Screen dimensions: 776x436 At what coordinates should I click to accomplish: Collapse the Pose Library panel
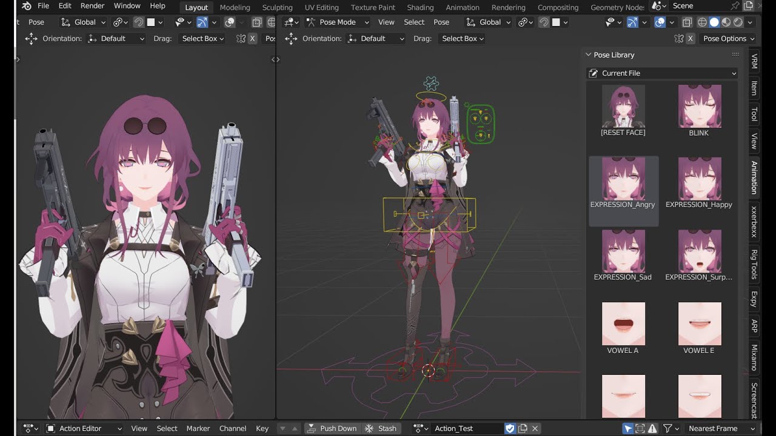588,54
